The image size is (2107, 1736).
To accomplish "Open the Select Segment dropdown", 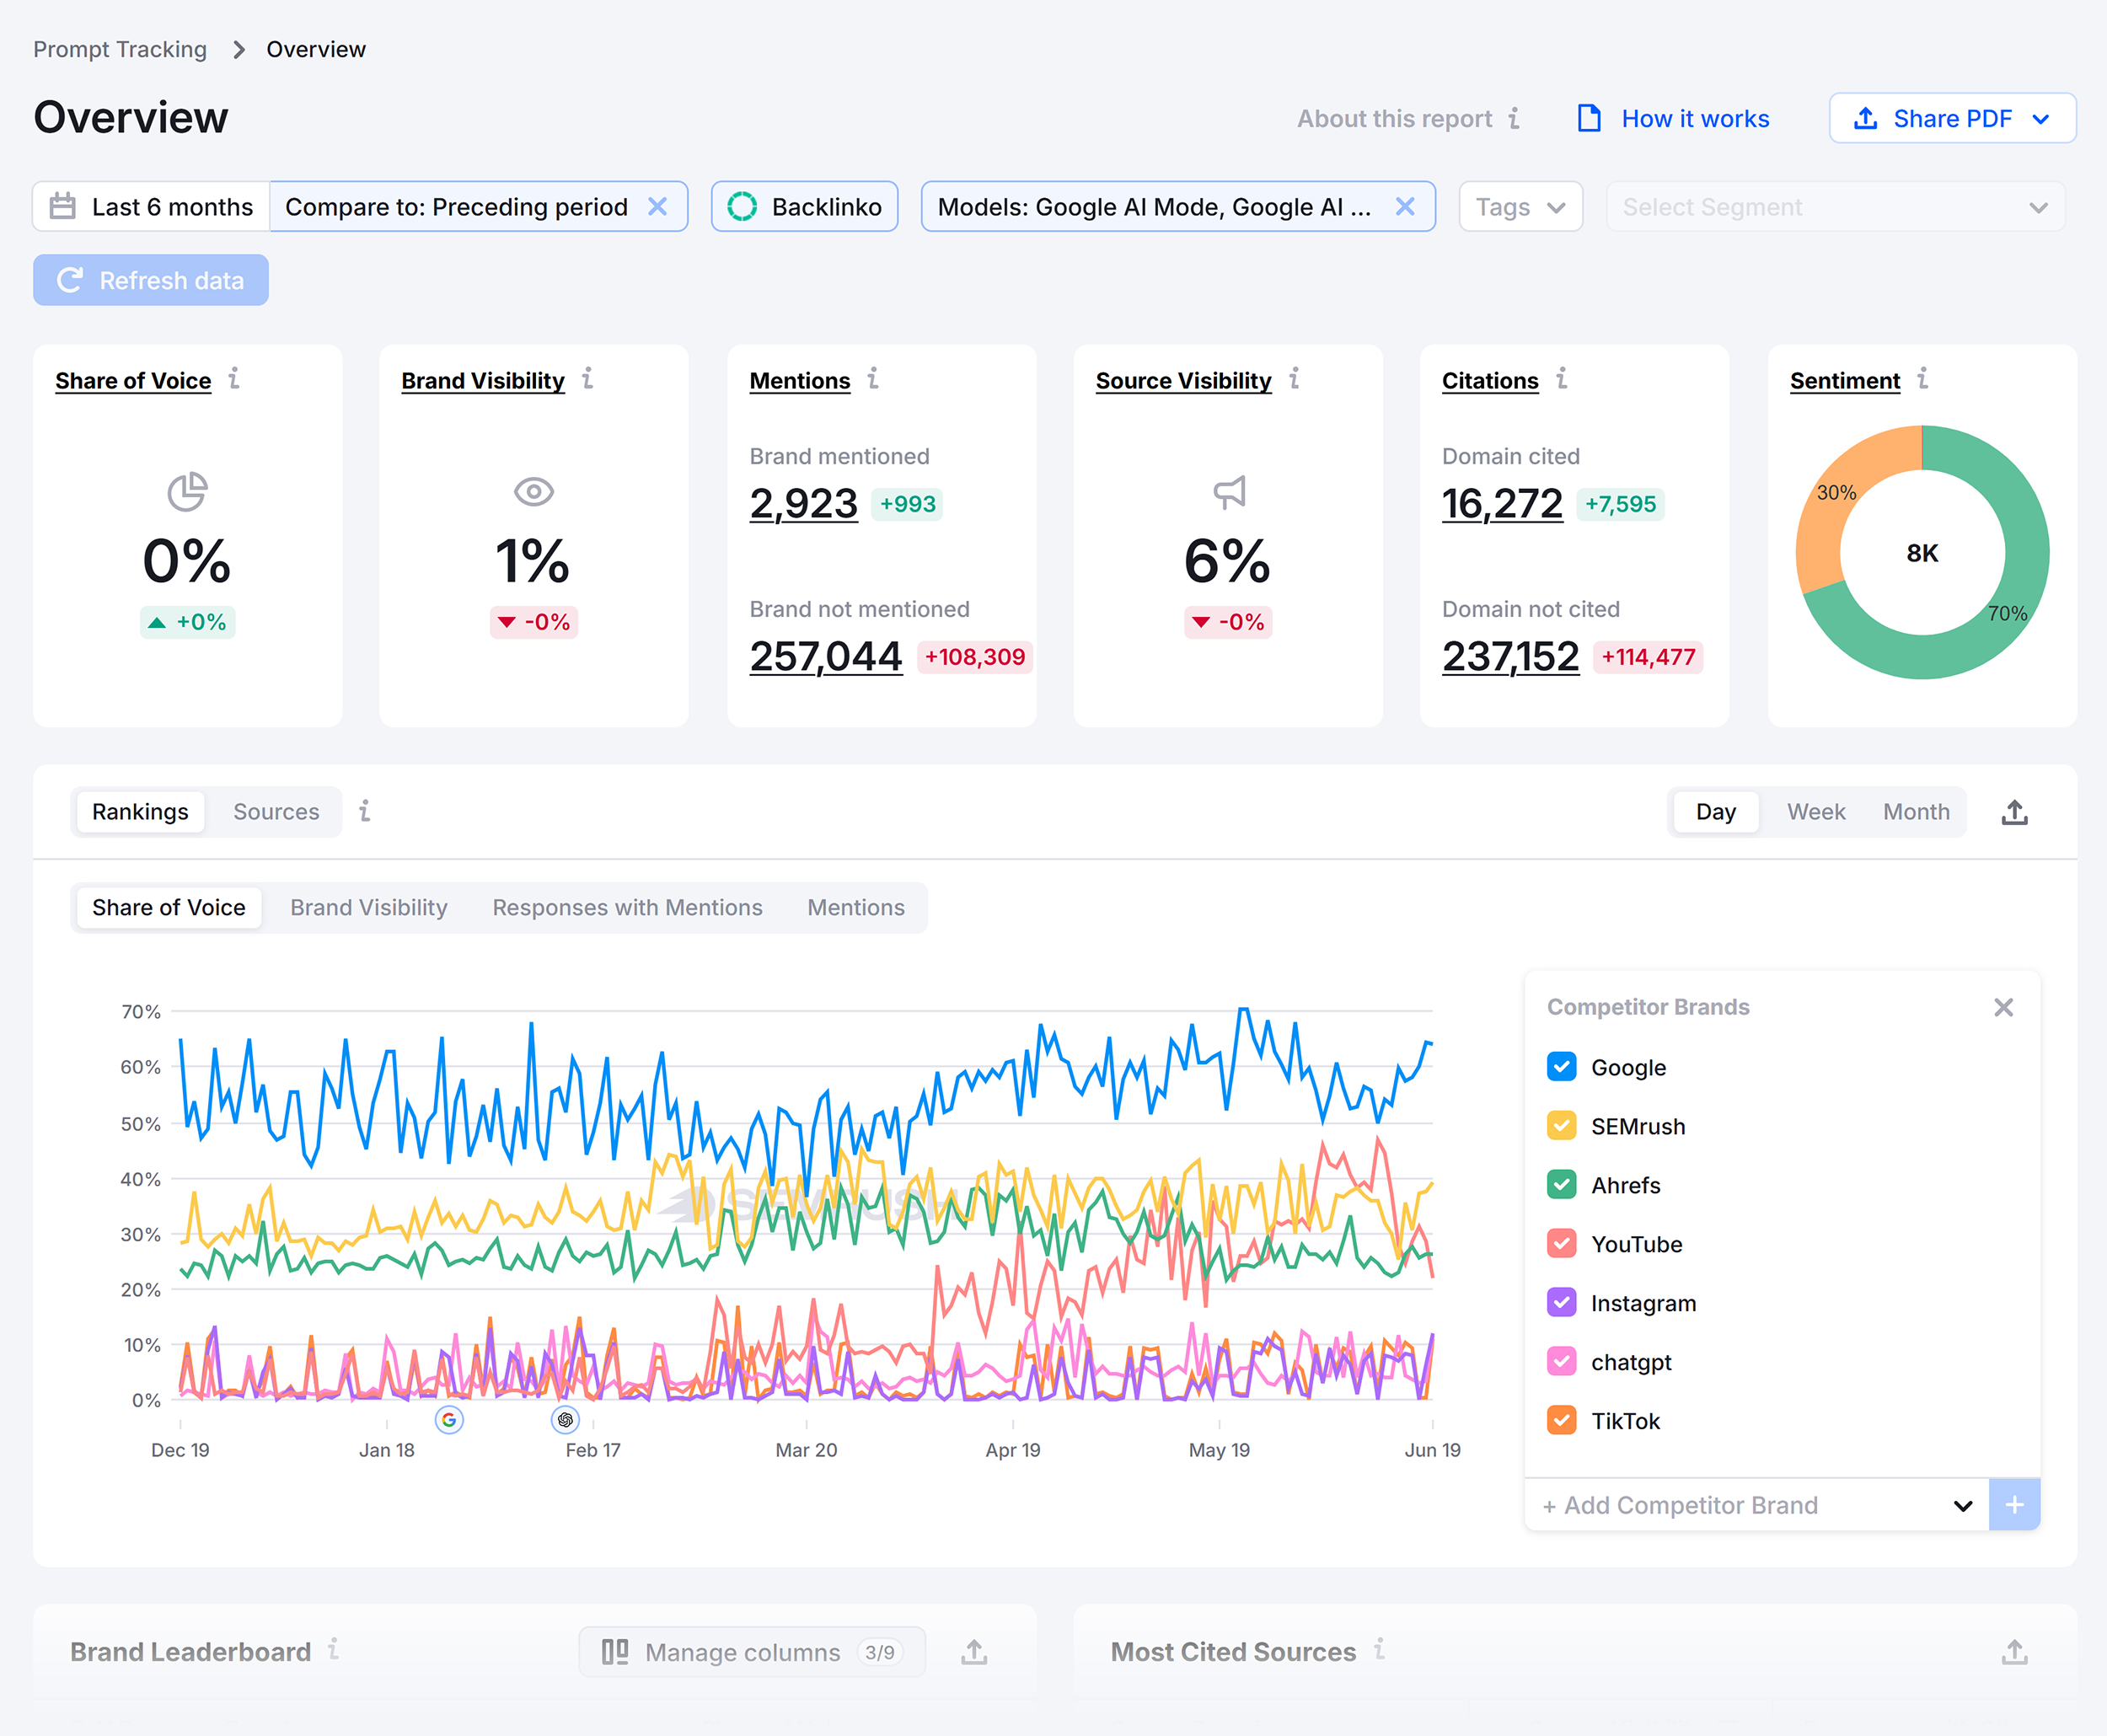I will click(x=1835, y=206).
